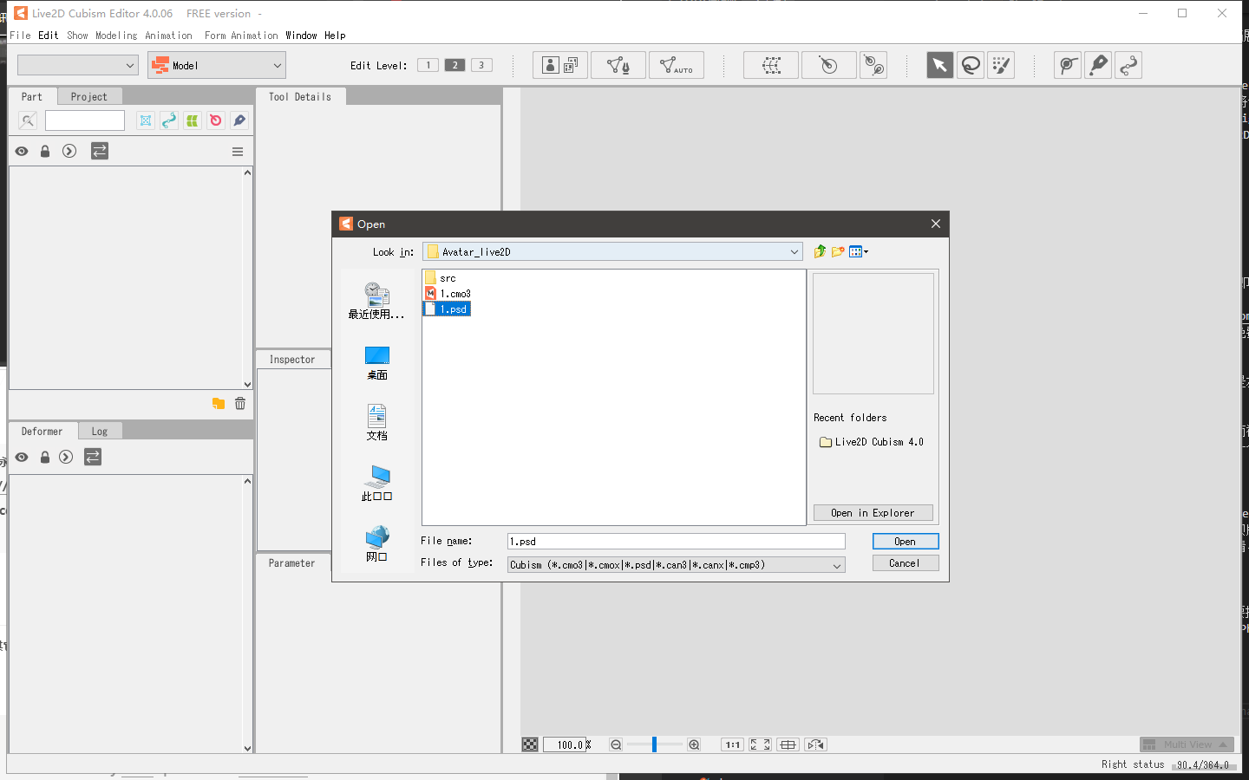
Task: Click the Open button in dialog
Action: pyautogui.click(x=905, y=542)
